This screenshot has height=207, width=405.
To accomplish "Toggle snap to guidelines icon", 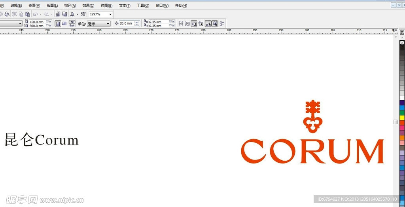I will point(187,24).
